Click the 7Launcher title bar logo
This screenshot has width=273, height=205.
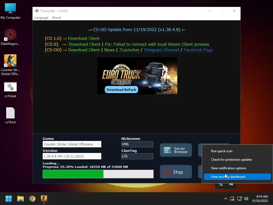(37, 11)
